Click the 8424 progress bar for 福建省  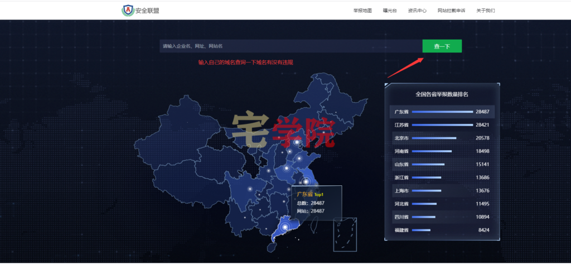421,230
